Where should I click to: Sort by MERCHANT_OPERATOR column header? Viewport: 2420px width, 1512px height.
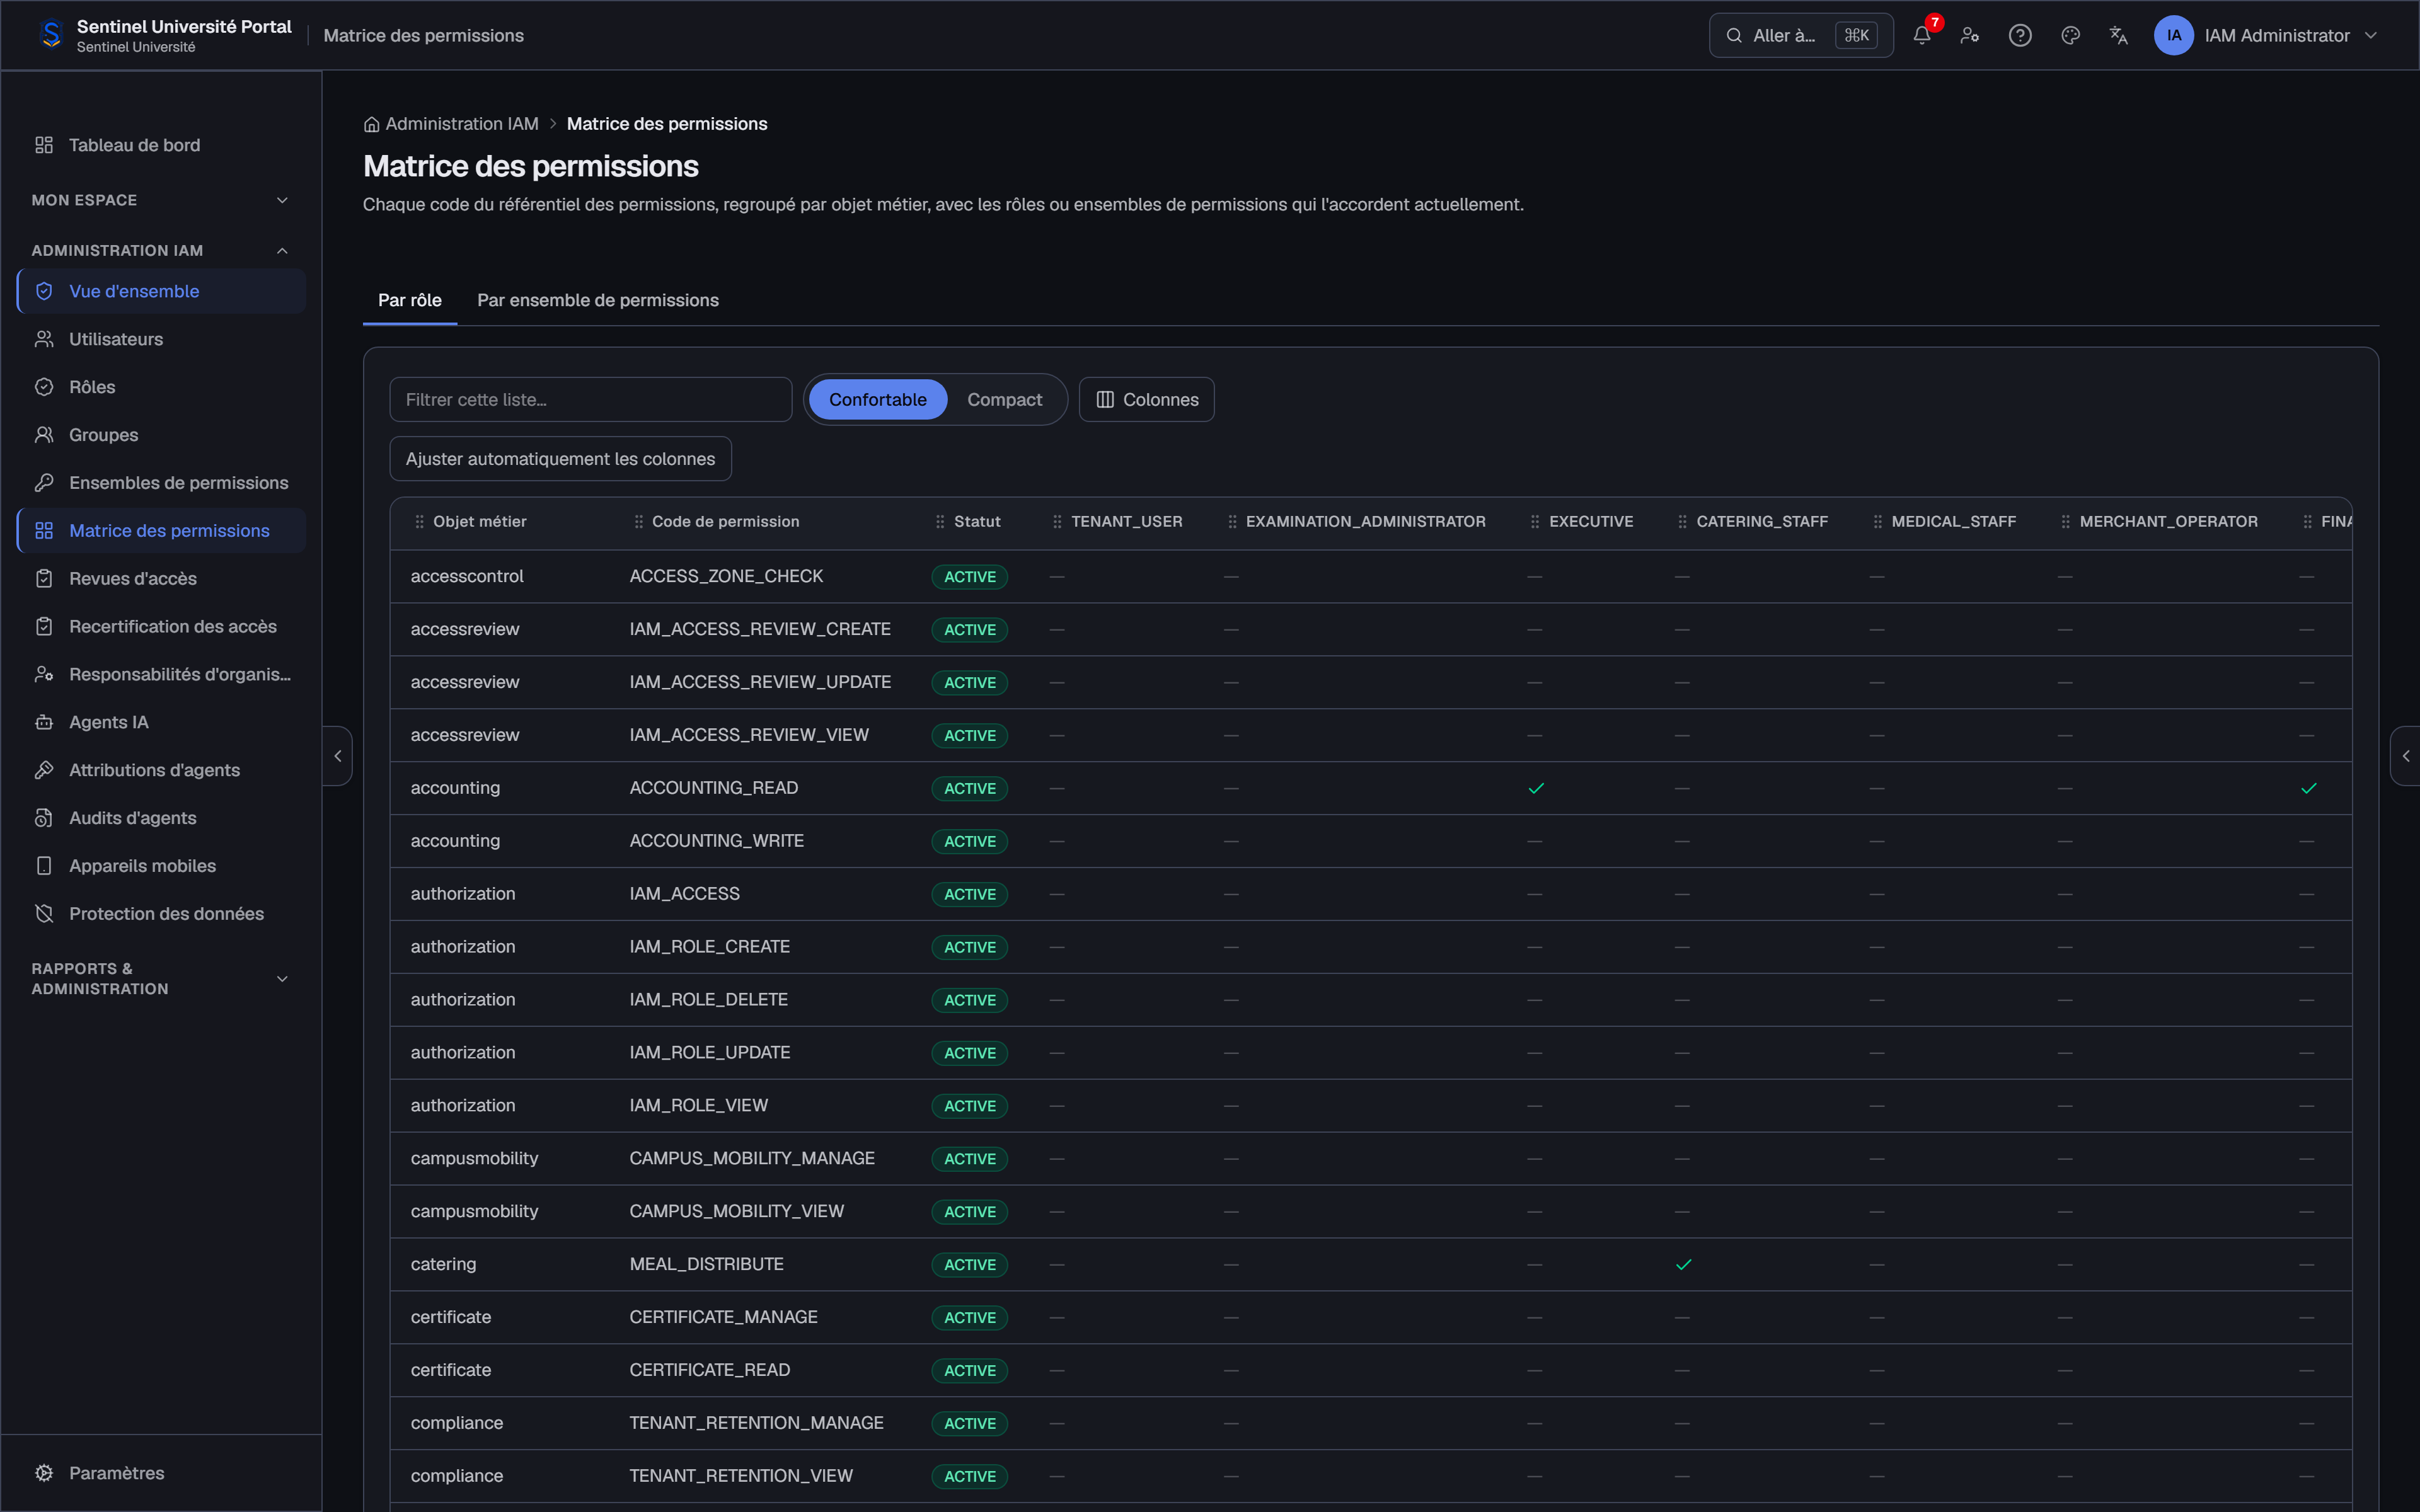coord(2168,522)
